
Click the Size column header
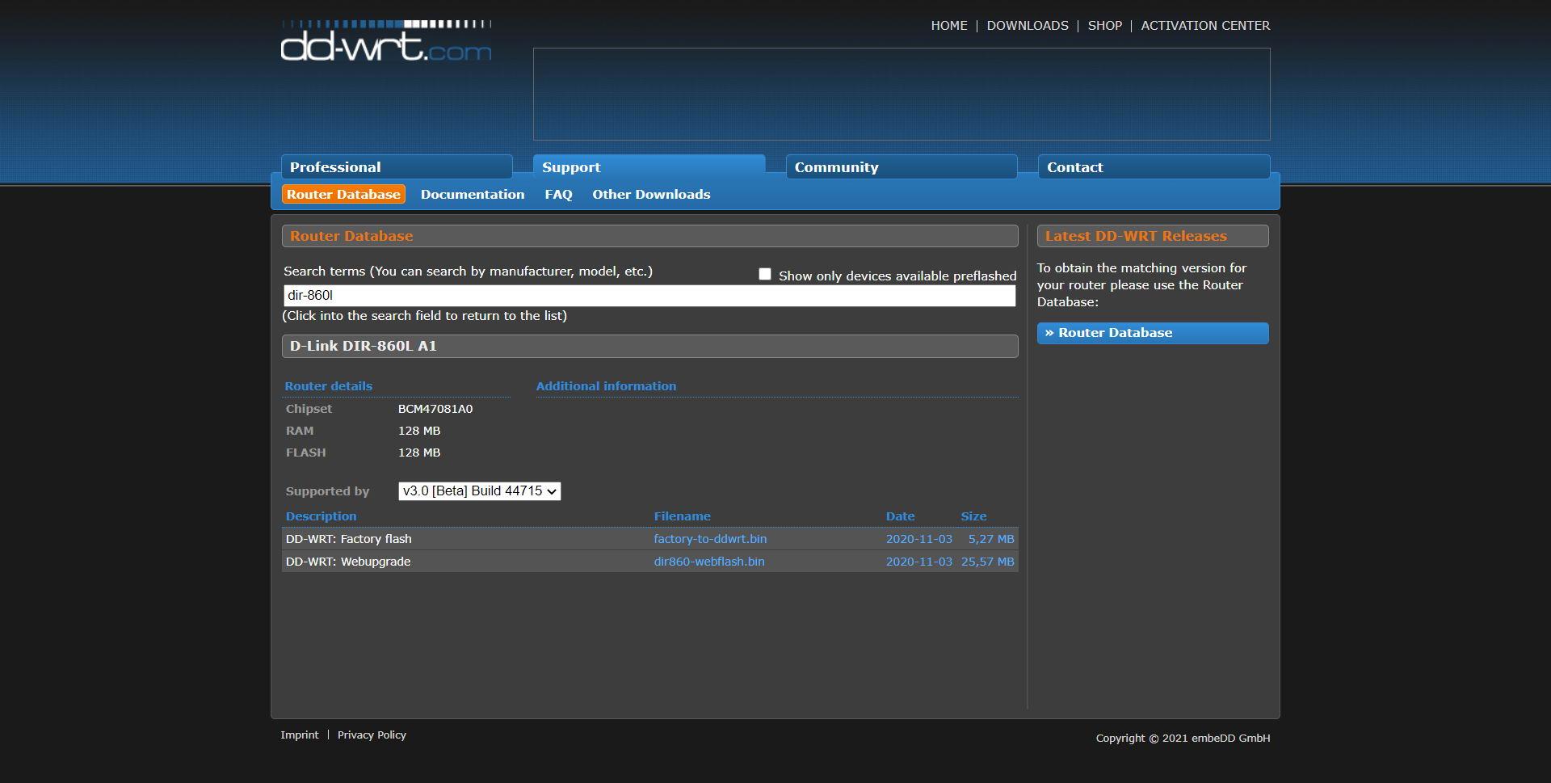[x=973, y=516]
